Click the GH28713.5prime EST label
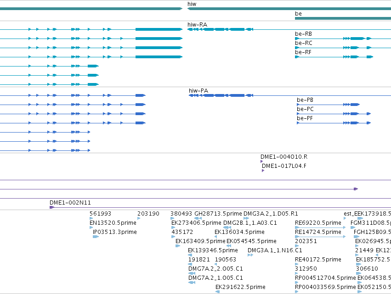This screenshot has height=294, width=391. coord(218,214)
